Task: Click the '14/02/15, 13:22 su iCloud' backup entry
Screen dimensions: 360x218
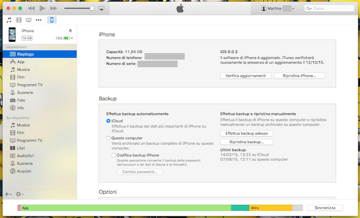Action: (x=244, y=154)
